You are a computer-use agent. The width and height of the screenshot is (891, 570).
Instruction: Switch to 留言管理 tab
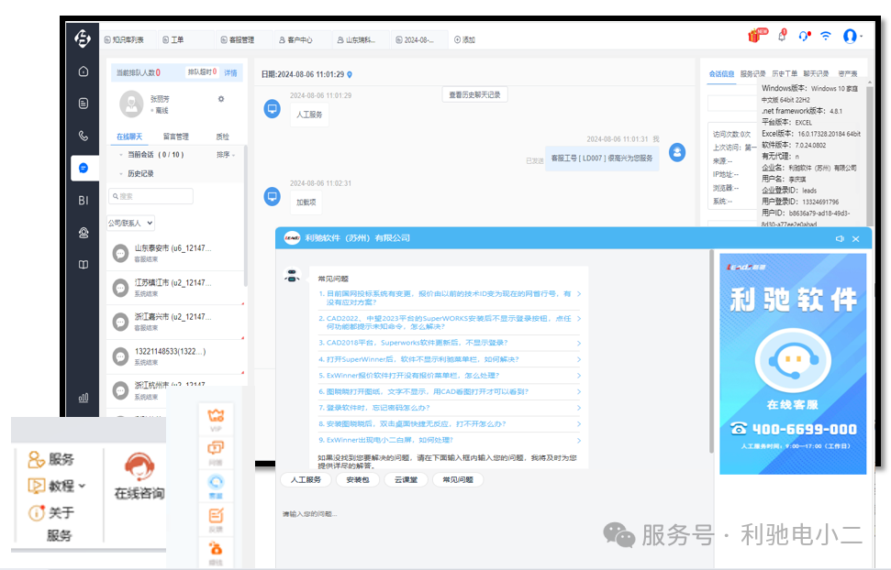click(x=175, y=137)
